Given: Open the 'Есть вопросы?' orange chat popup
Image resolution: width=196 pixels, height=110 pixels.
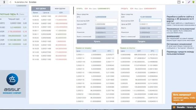Looking at the screenshot, I should click(x=184, y=97).
